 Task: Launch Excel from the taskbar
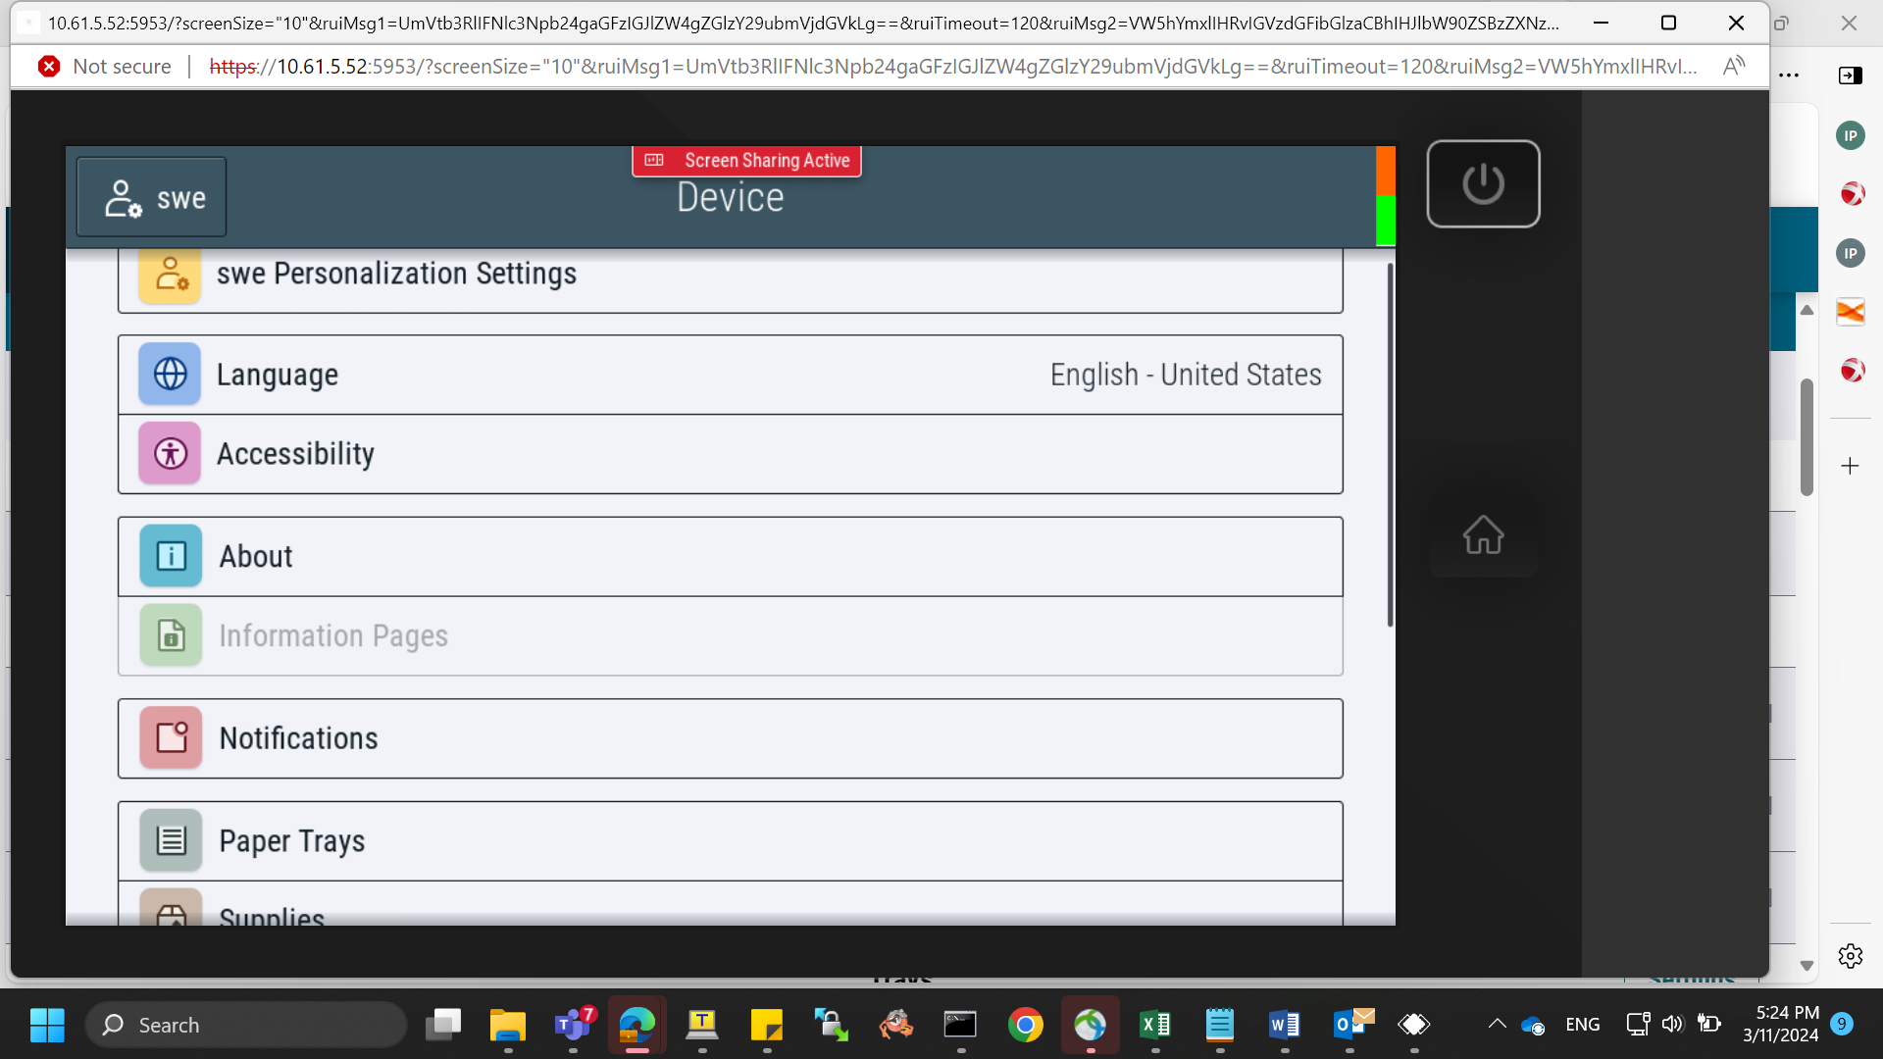tap(1154, 1025)
